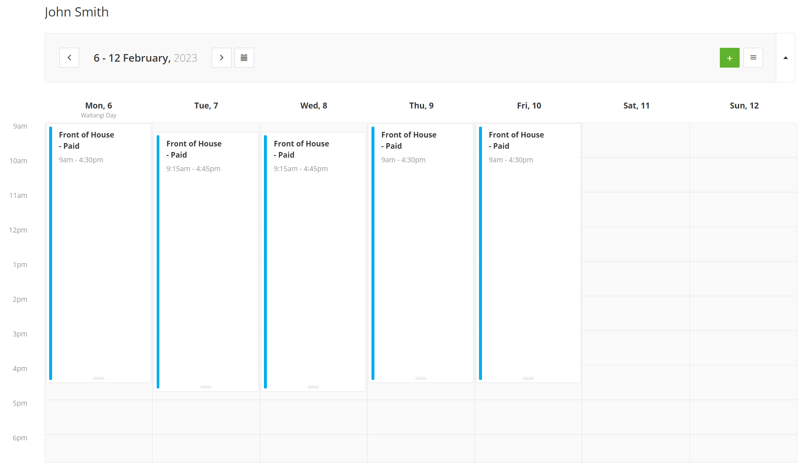This screenshot has height=467, width=800.
Task: Select the Sun, 12 column header
Action: click(744, 106)
